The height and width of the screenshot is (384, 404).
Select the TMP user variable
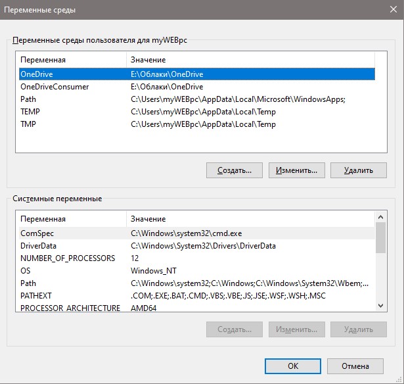point(197,124)
